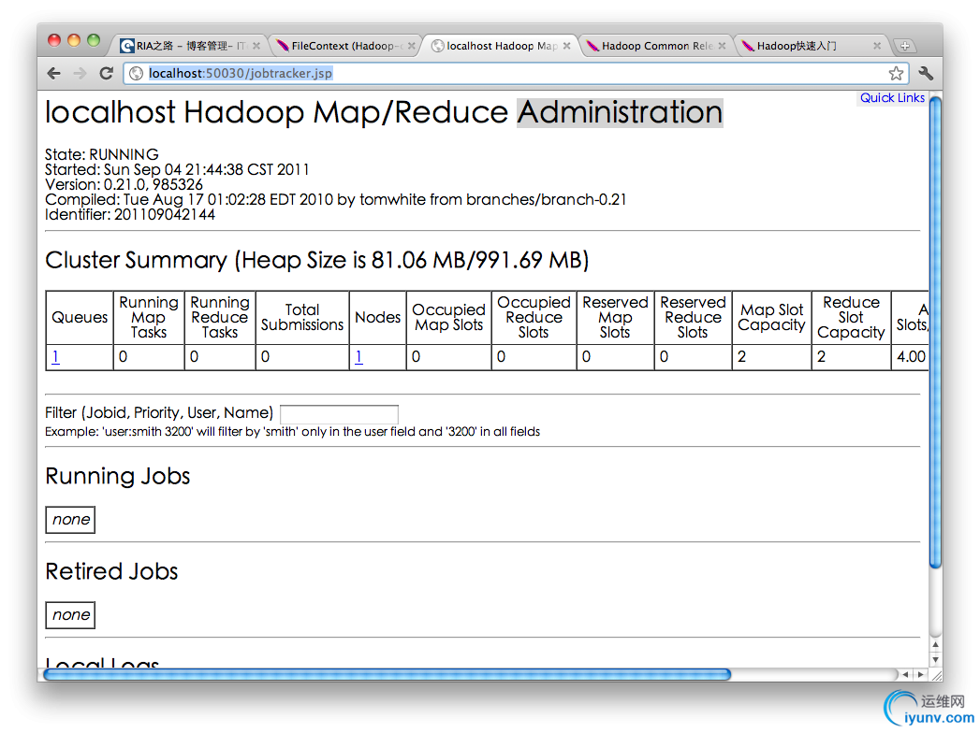The height and width of the screenshot is (733, 980).
Task: Open the Quick Links menu
Action: coord(892,97)
